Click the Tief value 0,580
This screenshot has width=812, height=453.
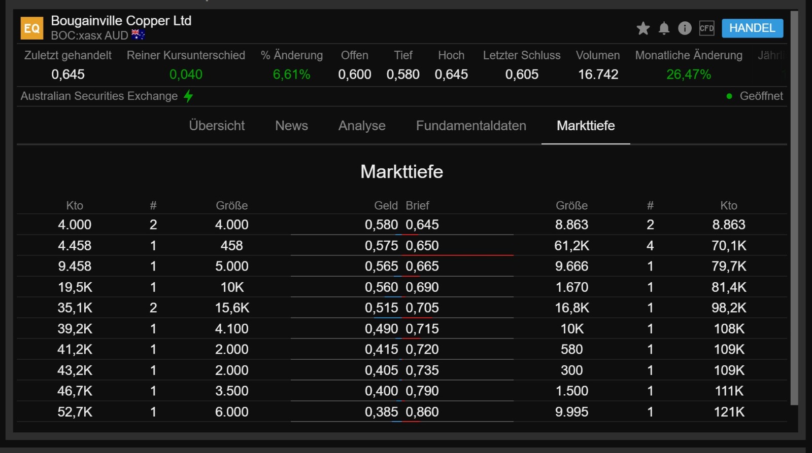[403, 74]
